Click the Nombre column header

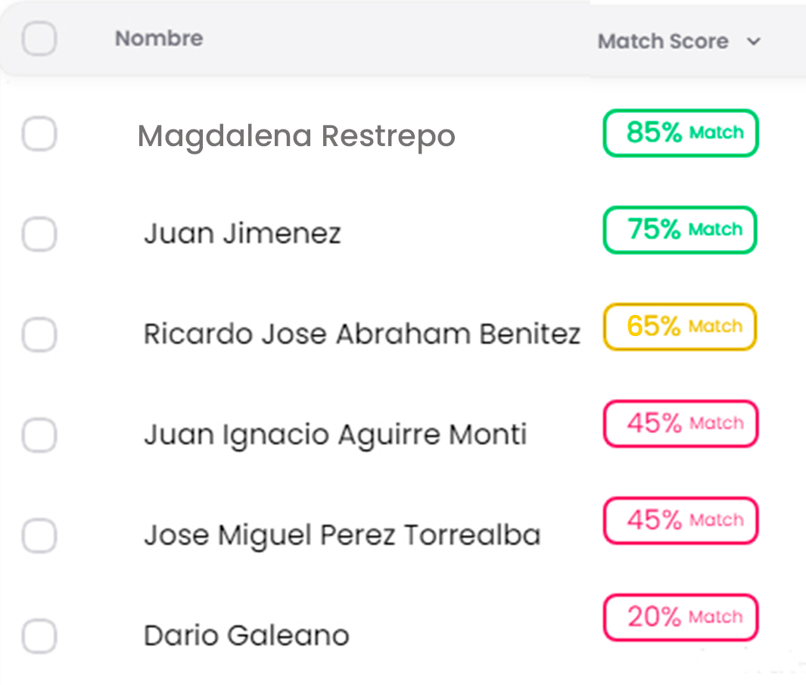(159, 39)
